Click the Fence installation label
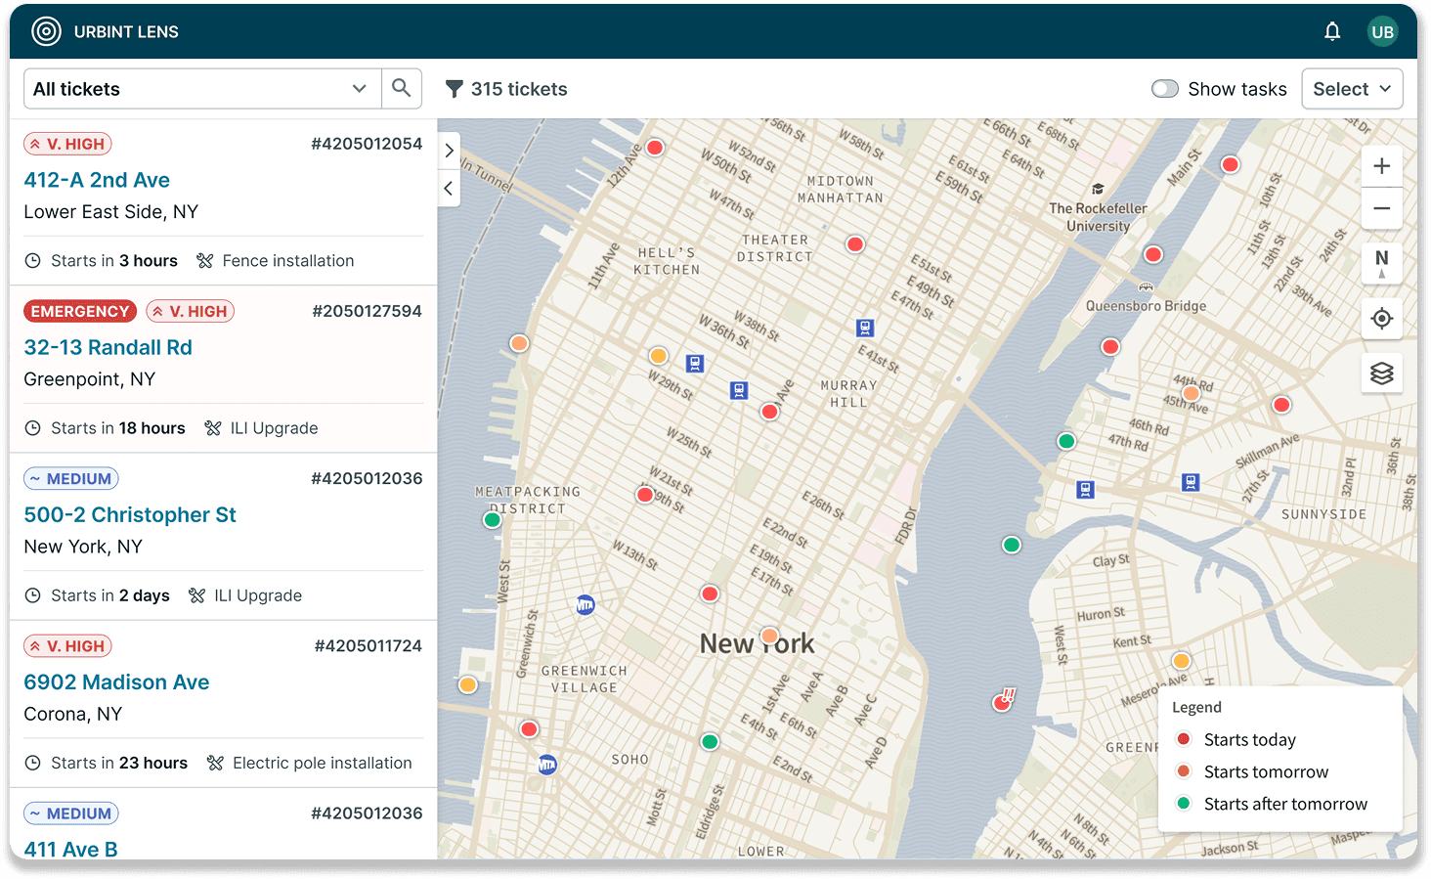Viewport: 1431px width, 879px height. [x=288, y=261]
